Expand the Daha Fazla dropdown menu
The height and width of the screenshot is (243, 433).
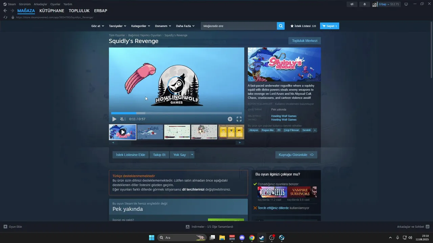click(x=185, y=26)
